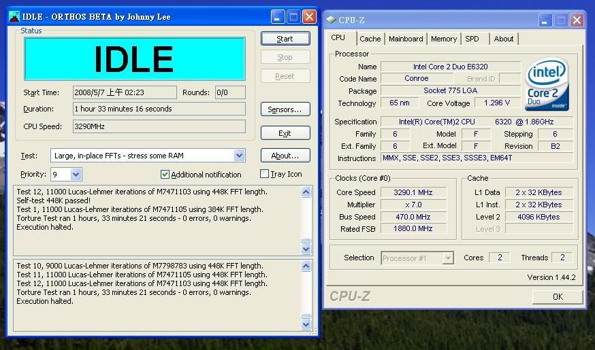This screenshot has width=595, height=350.
Task: Click the Stop button
Action: 285,57
